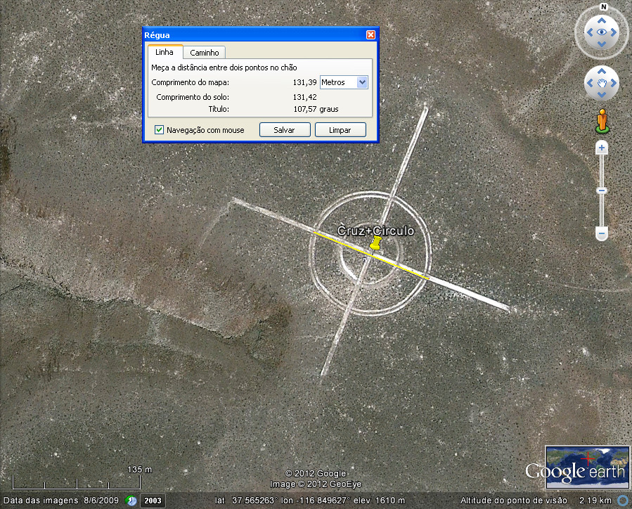Click the look-around eye control center
The width and height of the screenshot is (632, 509).
click(x=602, y=32)
